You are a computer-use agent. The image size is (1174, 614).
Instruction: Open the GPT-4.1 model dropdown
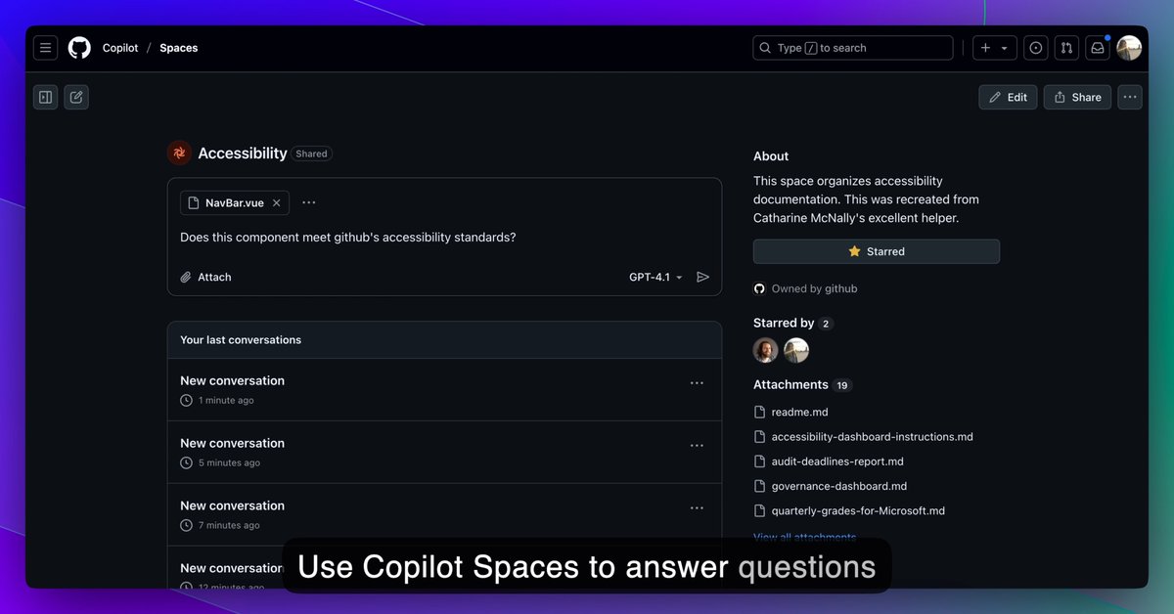655,278
